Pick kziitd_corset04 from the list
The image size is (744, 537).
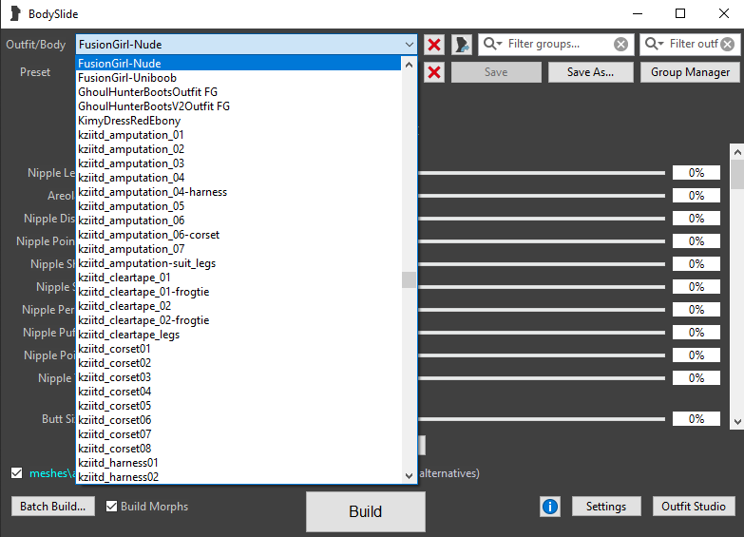[x=115, y=392]
